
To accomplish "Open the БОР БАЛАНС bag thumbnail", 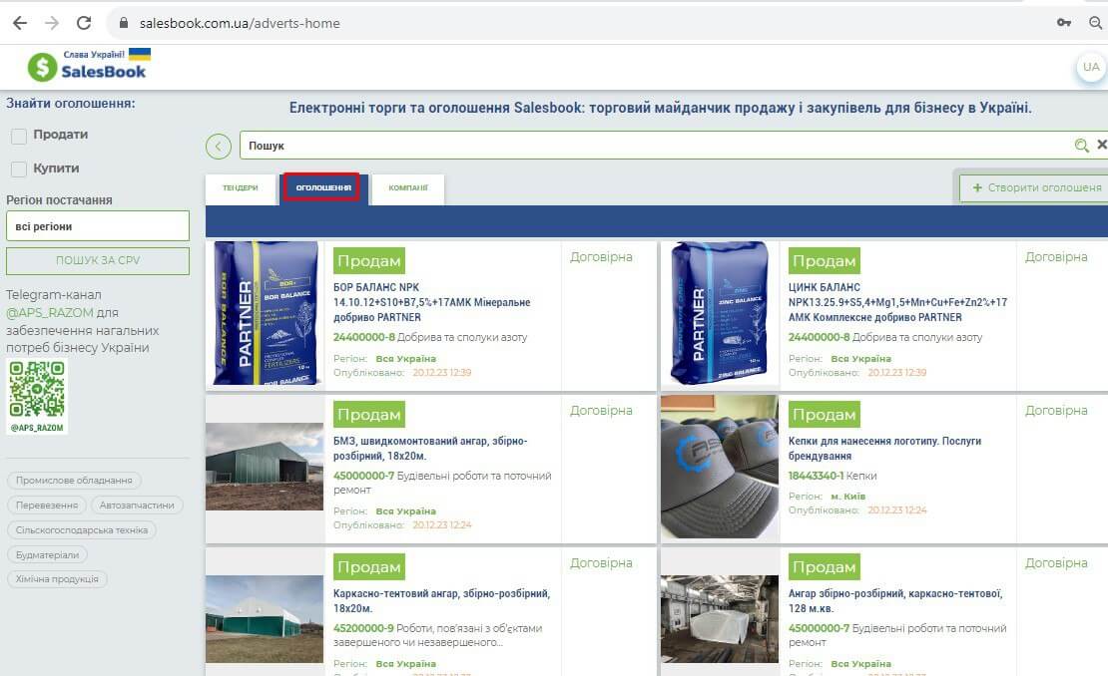I will [266, 313].
